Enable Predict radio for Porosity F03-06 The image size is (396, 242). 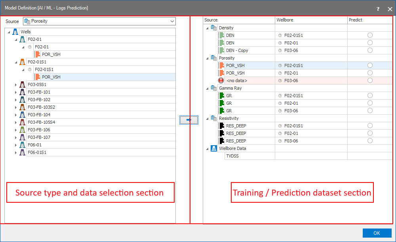[x=370, y=81]
